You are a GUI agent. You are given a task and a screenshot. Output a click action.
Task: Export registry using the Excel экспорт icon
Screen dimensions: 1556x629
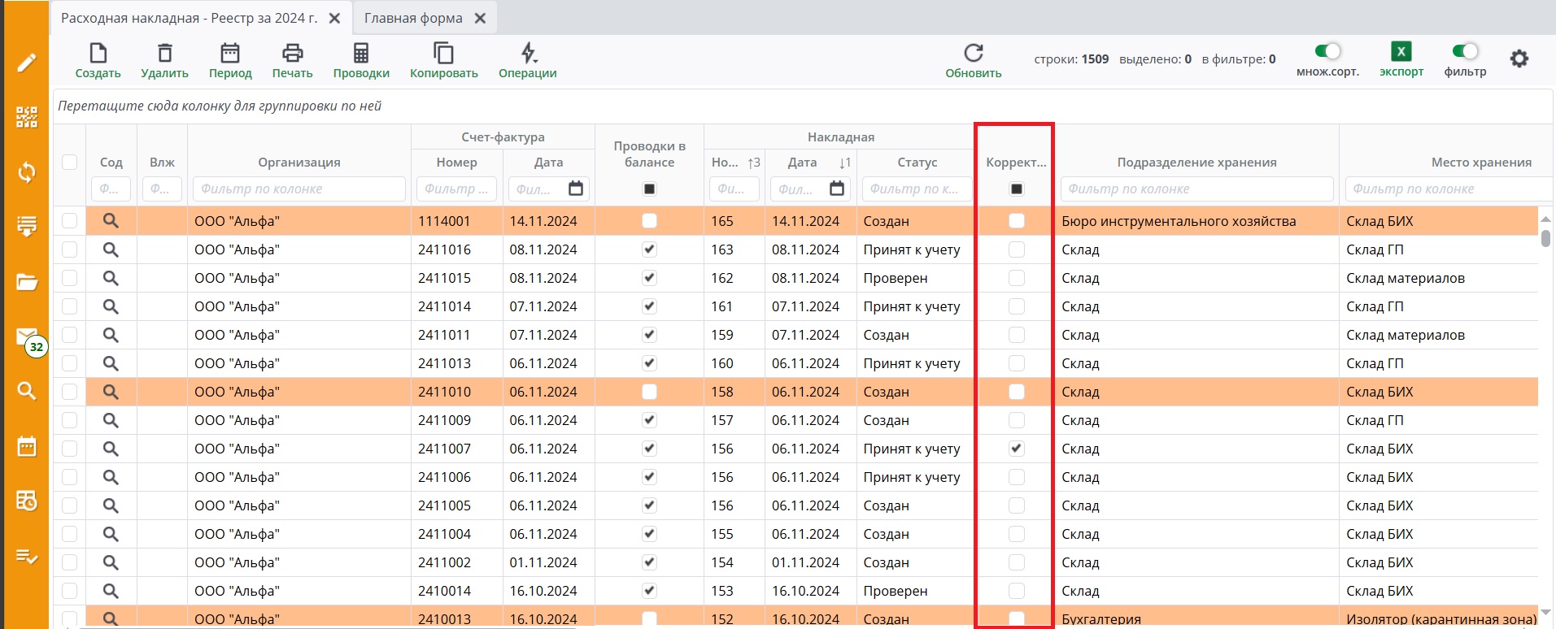point(1401,52)
